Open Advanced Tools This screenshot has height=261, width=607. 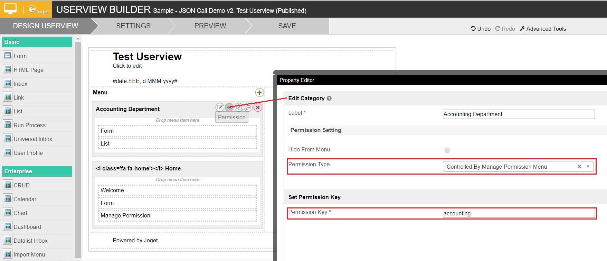tap(543, 29)
